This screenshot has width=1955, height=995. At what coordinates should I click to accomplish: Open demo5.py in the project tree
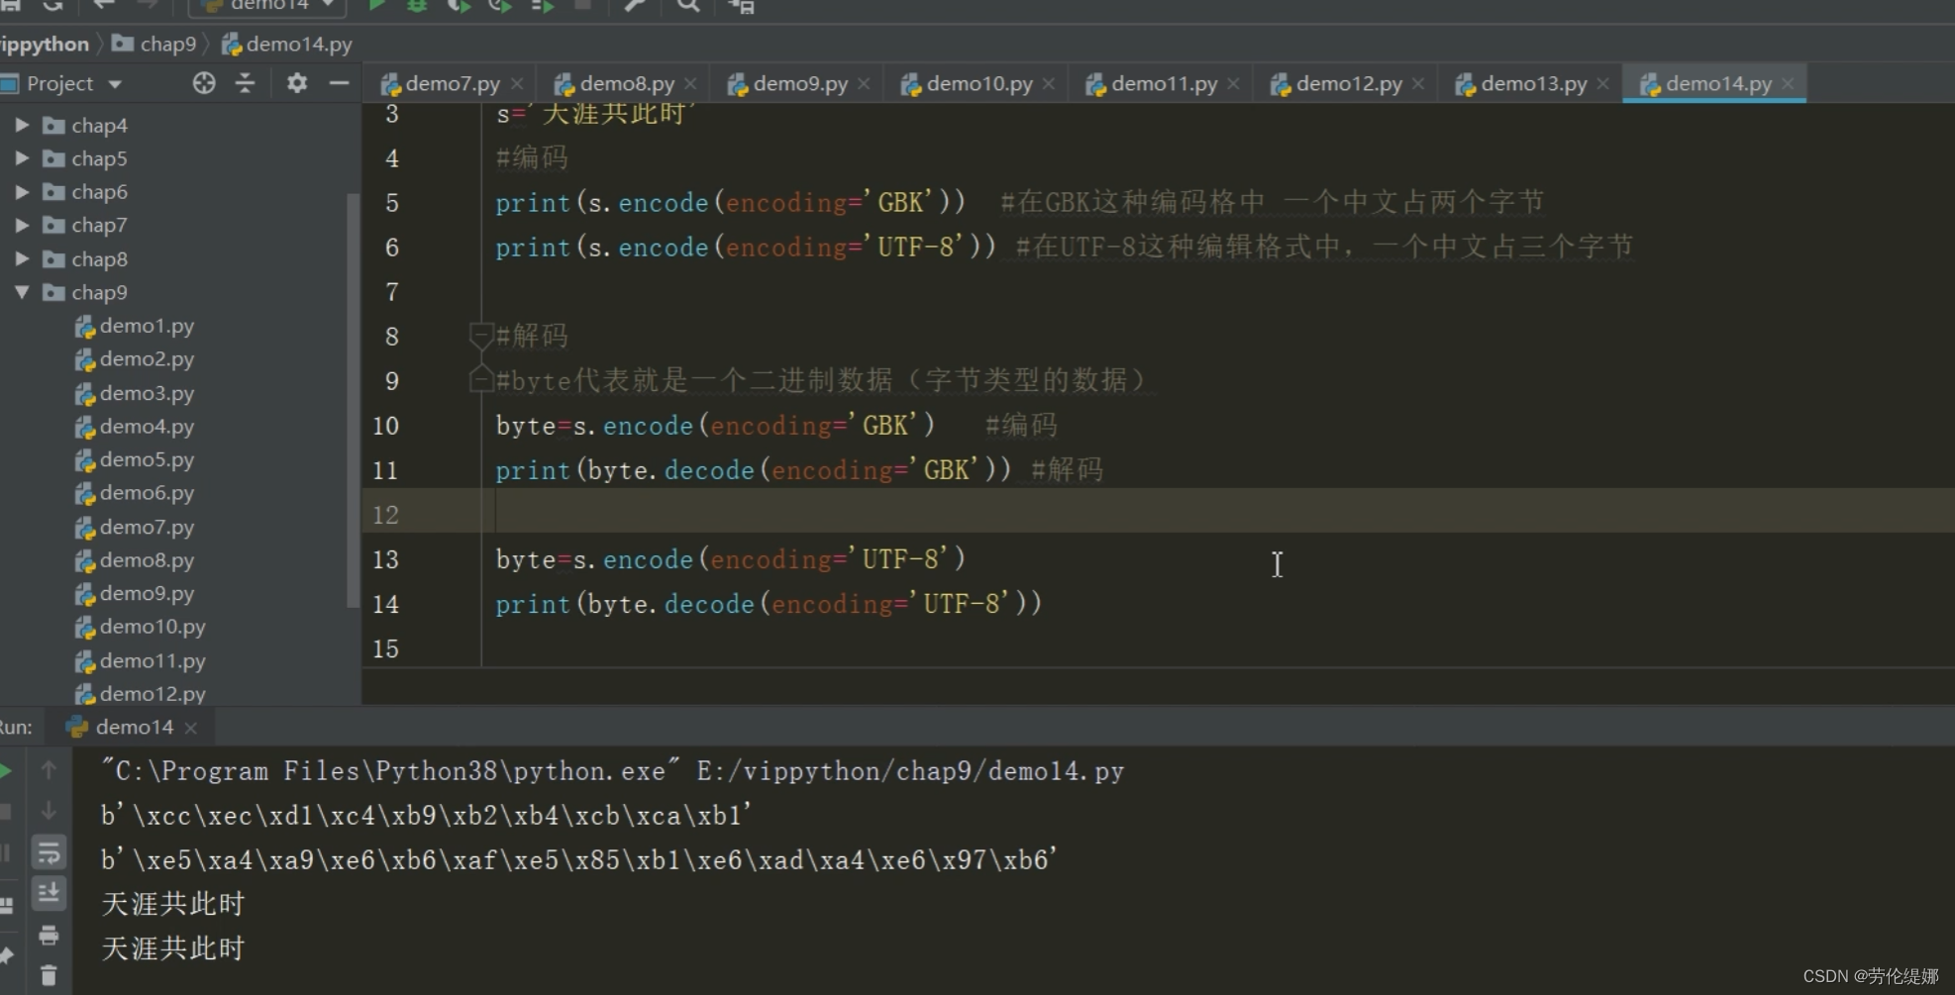[x=135, y=459]
